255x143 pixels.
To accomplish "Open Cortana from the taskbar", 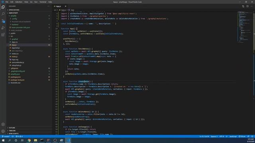I will click(16, 140).
